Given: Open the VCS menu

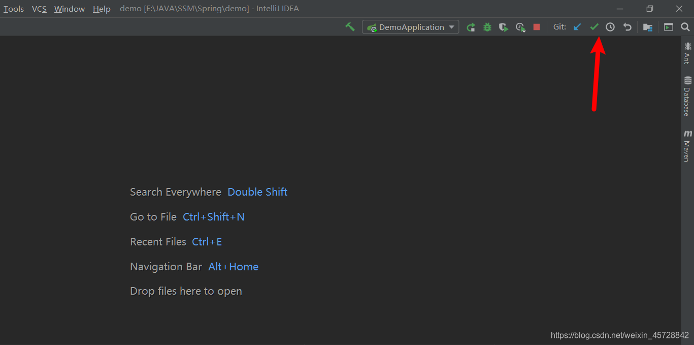Looking at the screenshot, I should pos(39,9).
